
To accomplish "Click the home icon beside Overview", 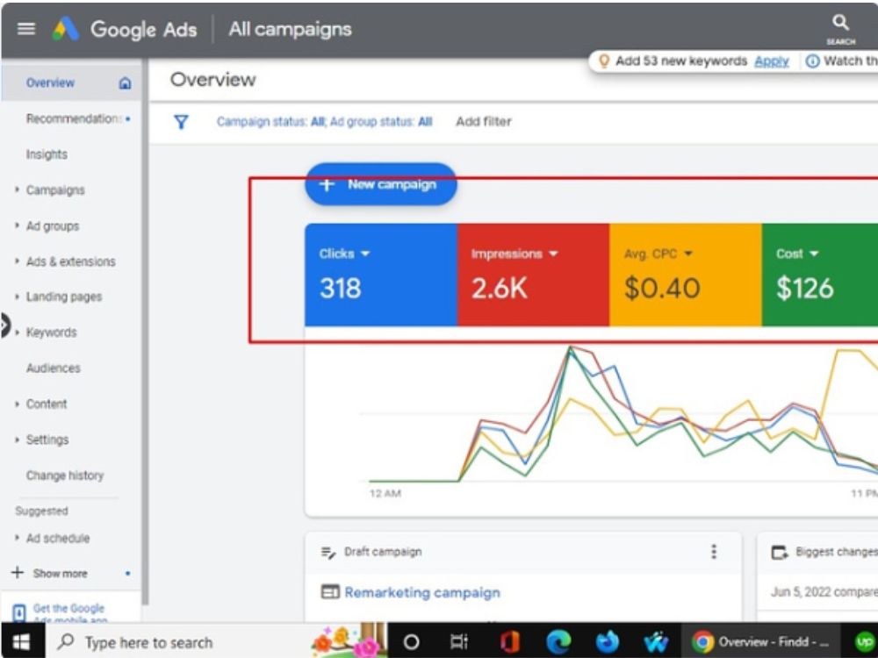I will click(x=125, y=83).
